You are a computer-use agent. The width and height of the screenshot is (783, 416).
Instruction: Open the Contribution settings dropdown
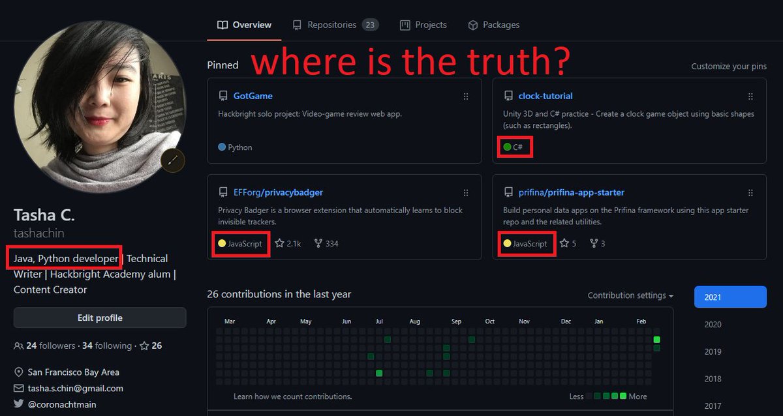pos(630,295)
